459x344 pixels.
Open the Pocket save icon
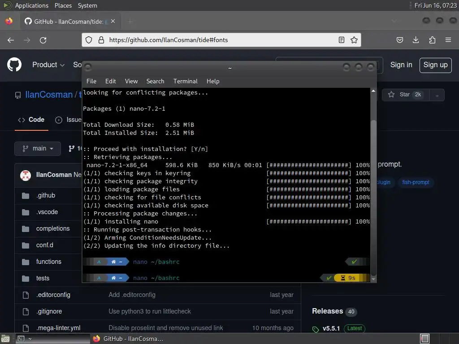[399, 40]
